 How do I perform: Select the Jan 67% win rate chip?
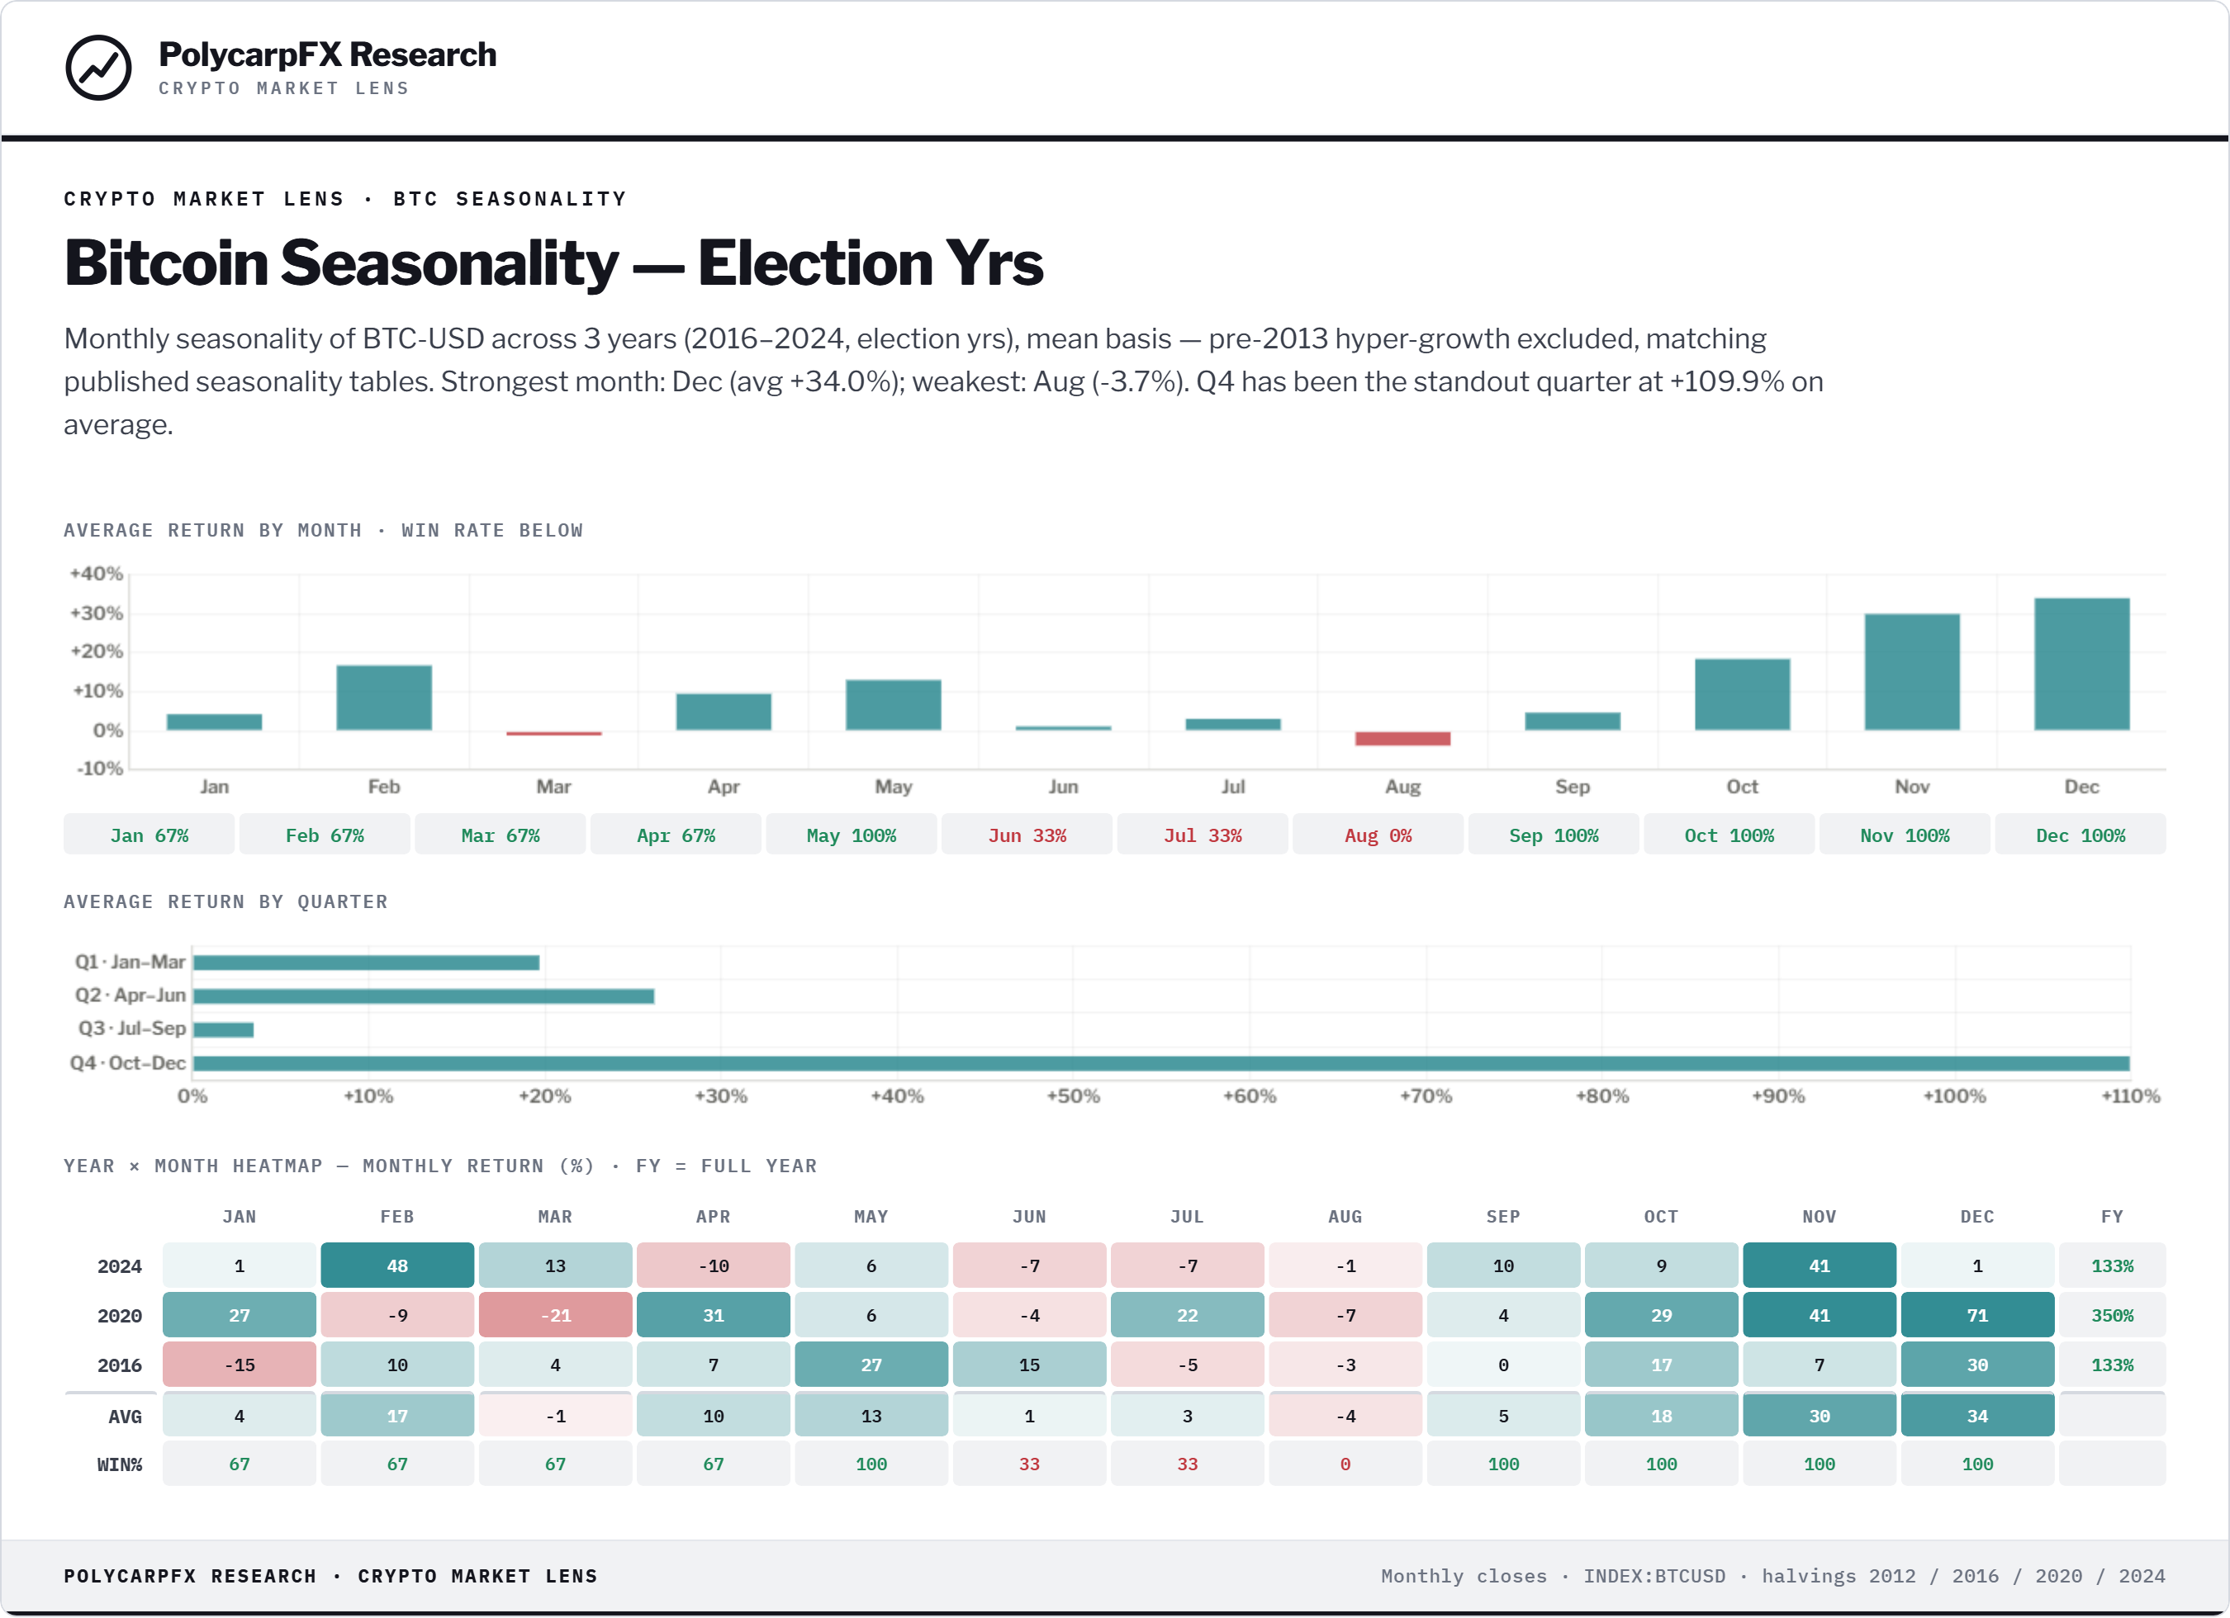(149, 835)
